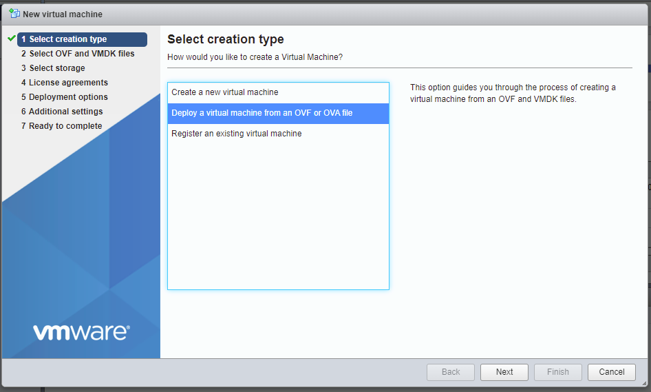Open step 6 Additional settings

click(62, 112)
